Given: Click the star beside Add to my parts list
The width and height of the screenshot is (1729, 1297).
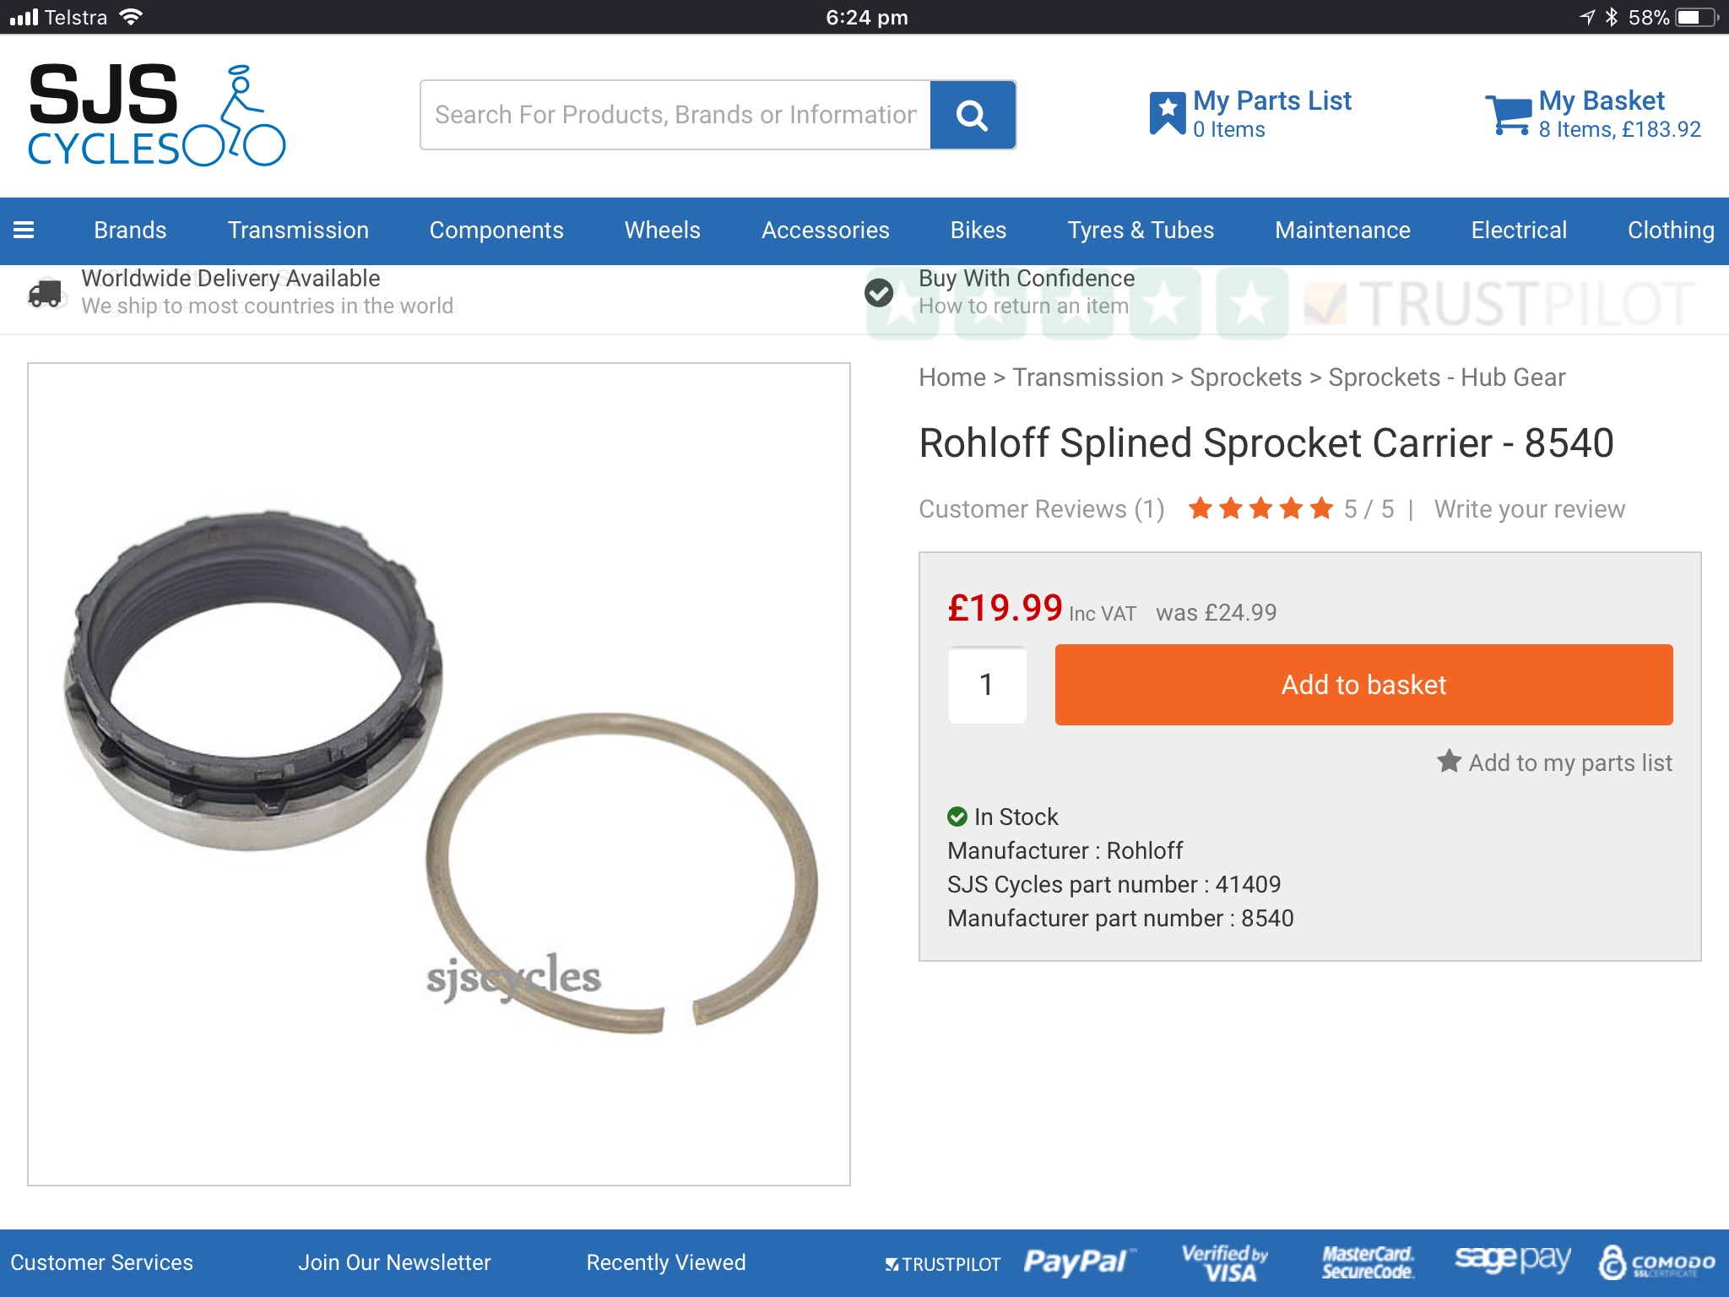Looking at the screenshot, I should coord(1450,761).
